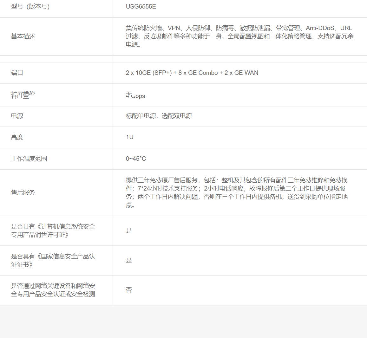Select the '端口' row label
The height and width of the screenshot is (338, 367).
pyautogui.click(x=17, y=73)
